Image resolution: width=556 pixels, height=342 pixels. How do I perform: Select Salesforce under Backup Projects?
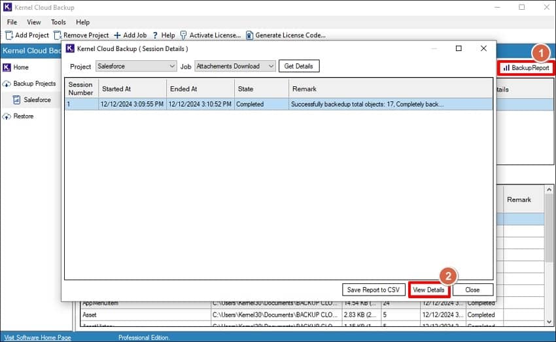coord(37,100)
